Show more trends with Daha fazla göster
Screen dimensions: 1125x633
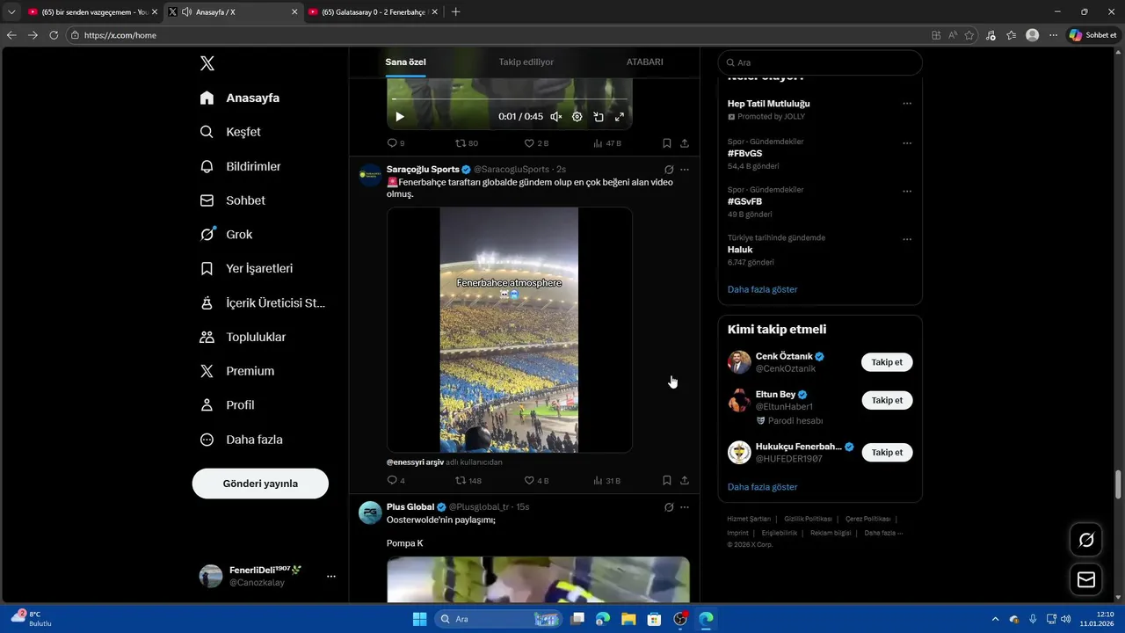[x=762, y=289]
